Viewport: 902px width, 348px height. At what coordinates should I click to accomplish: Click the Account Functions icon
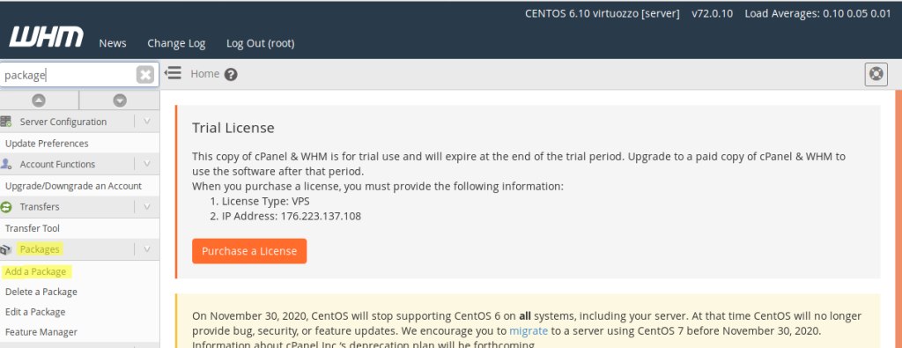[6, 164]
